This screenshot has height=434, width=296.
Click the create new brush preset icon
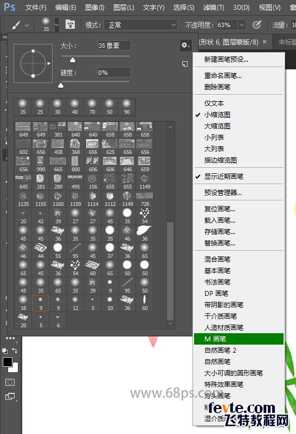[185, 64]
